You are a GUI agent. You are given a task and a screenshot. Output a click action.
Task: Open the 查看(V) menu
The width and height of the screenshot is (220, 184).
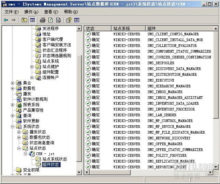[51, 12]
